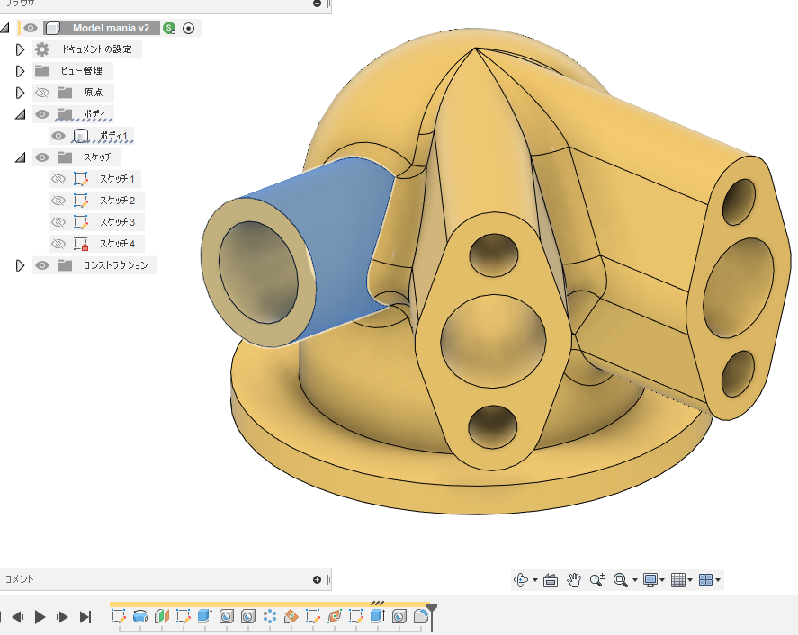
Task: Expand the ドキュメントの設定 tree item
Action: click(20, 49)
